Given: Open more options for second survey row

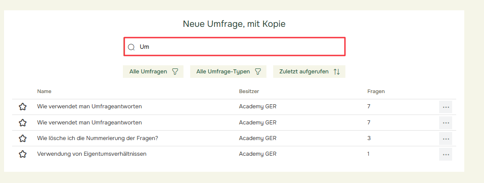Looking at the screenshot, I should (445, 123).
